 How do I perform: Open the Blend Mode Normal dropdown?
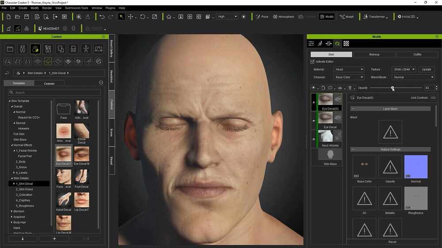[413, 77]
